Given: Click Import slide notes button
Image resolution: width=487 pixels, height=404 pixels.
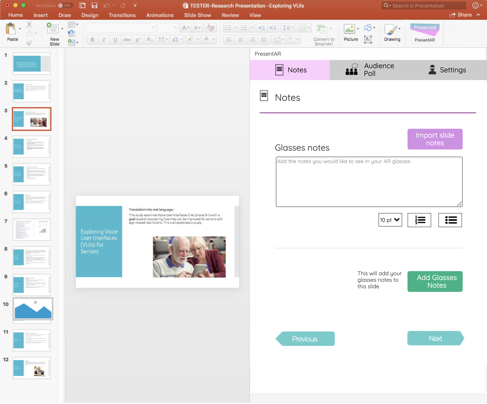Looking at the screenshot, I should (435, 139).
